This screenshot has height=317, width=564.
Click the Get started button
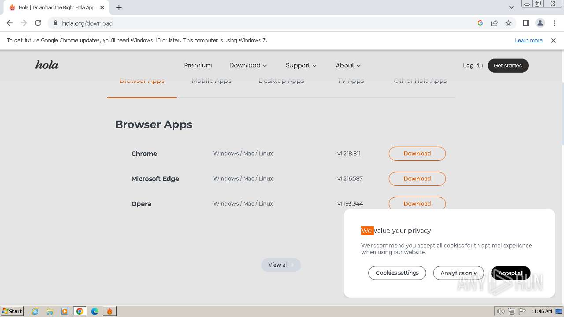[508, 66]
